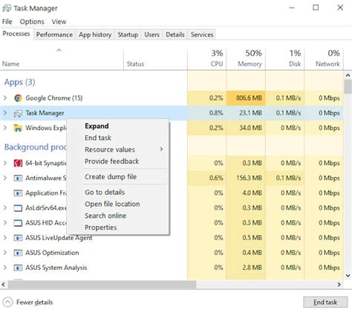Image resolution: width=352 pixels, height=313 pixels.
Task: Switch to the Details tab
Action: click(175, 34)
